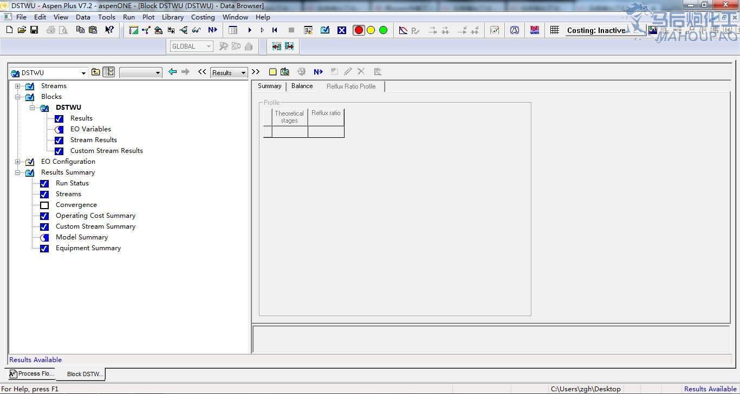Open the Plot menu
740x394 pixels.
point(148,17)
